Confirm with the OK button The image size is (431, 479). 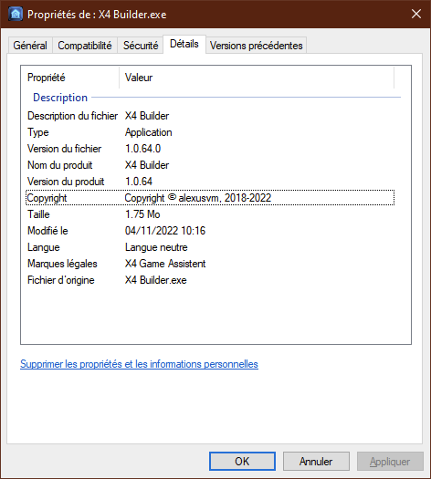242,462
